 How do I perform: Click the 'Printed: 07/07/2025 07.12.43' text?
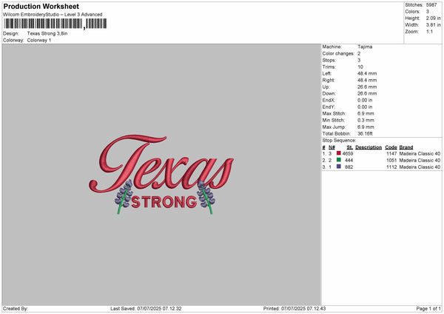click(295, 309)
